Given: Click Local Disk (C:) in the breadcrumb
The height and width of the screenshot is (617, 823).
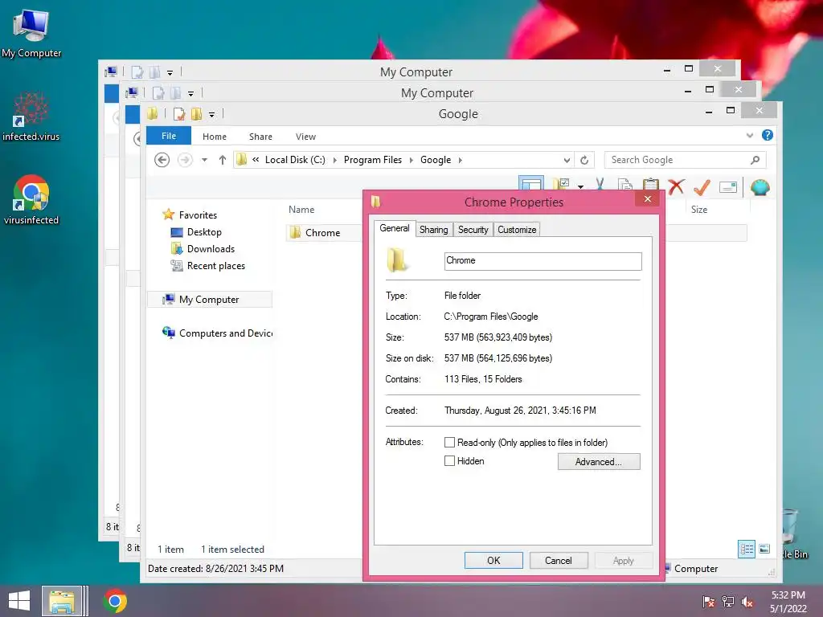Looking at the screenshot, I should pyautogui.click(x=295, y=160).
